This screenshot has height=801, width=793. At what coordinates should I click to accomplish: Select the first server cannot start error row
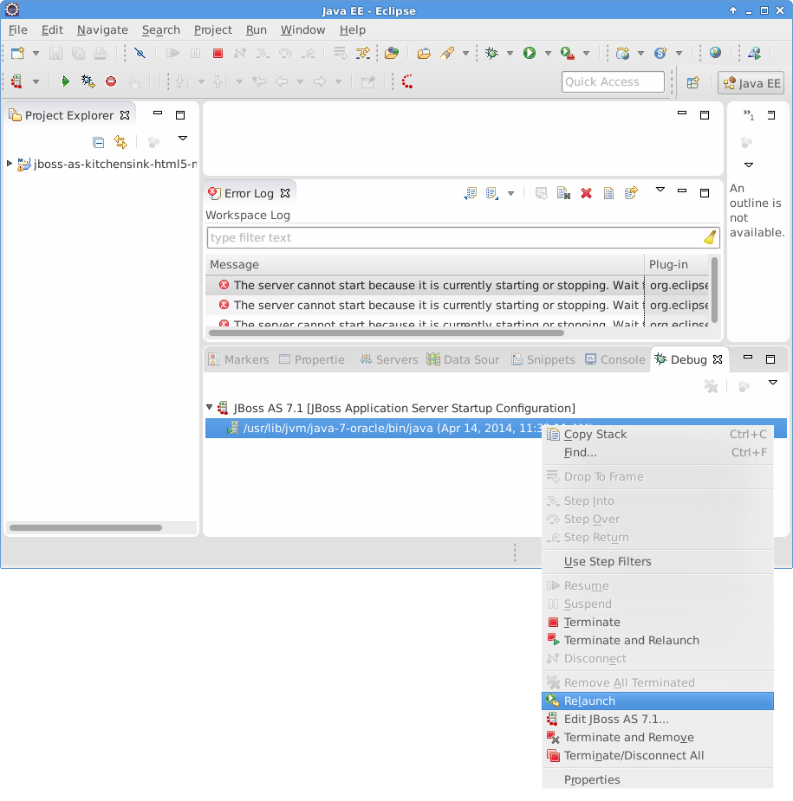(x=458, y=285)
